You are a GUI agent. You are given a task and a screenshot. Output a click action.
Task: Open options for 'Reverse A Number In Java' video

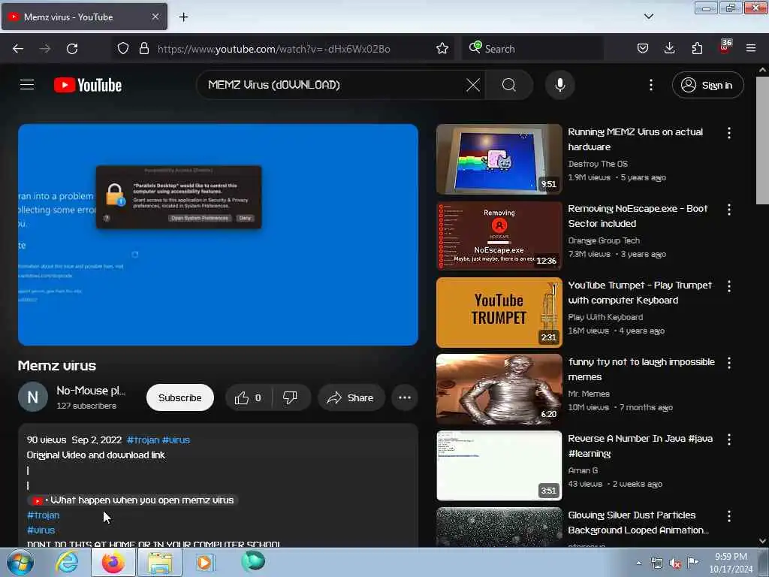728,439
